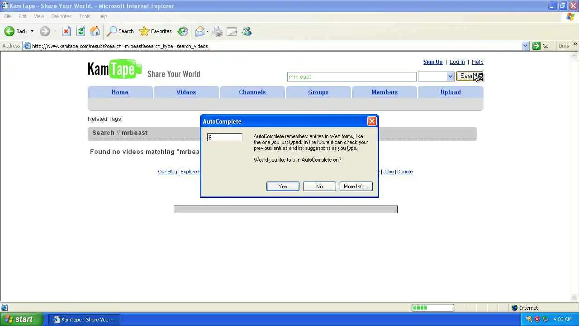Viewport: 579px width, 326px height.
Task: Open the Back button history dropdown arrow
Action: point(32,31)
